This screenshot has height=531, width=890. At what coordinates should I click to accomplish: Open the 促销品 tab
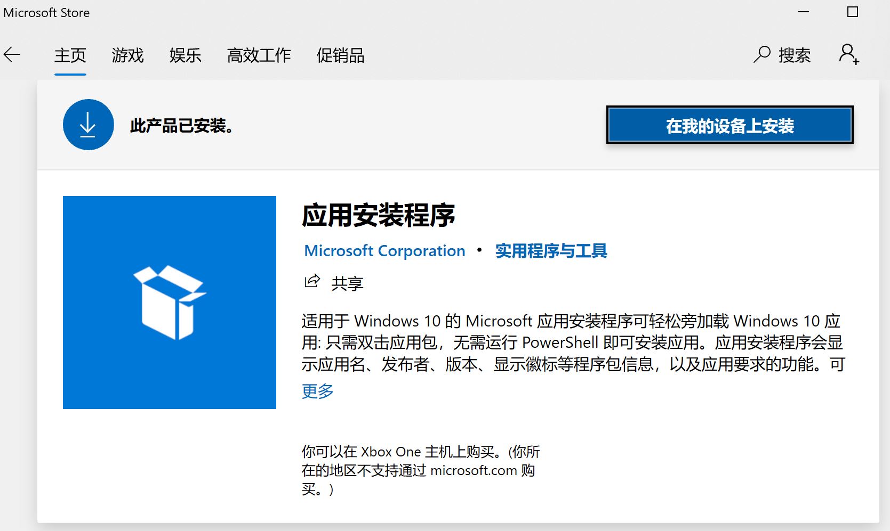(340, 55)
